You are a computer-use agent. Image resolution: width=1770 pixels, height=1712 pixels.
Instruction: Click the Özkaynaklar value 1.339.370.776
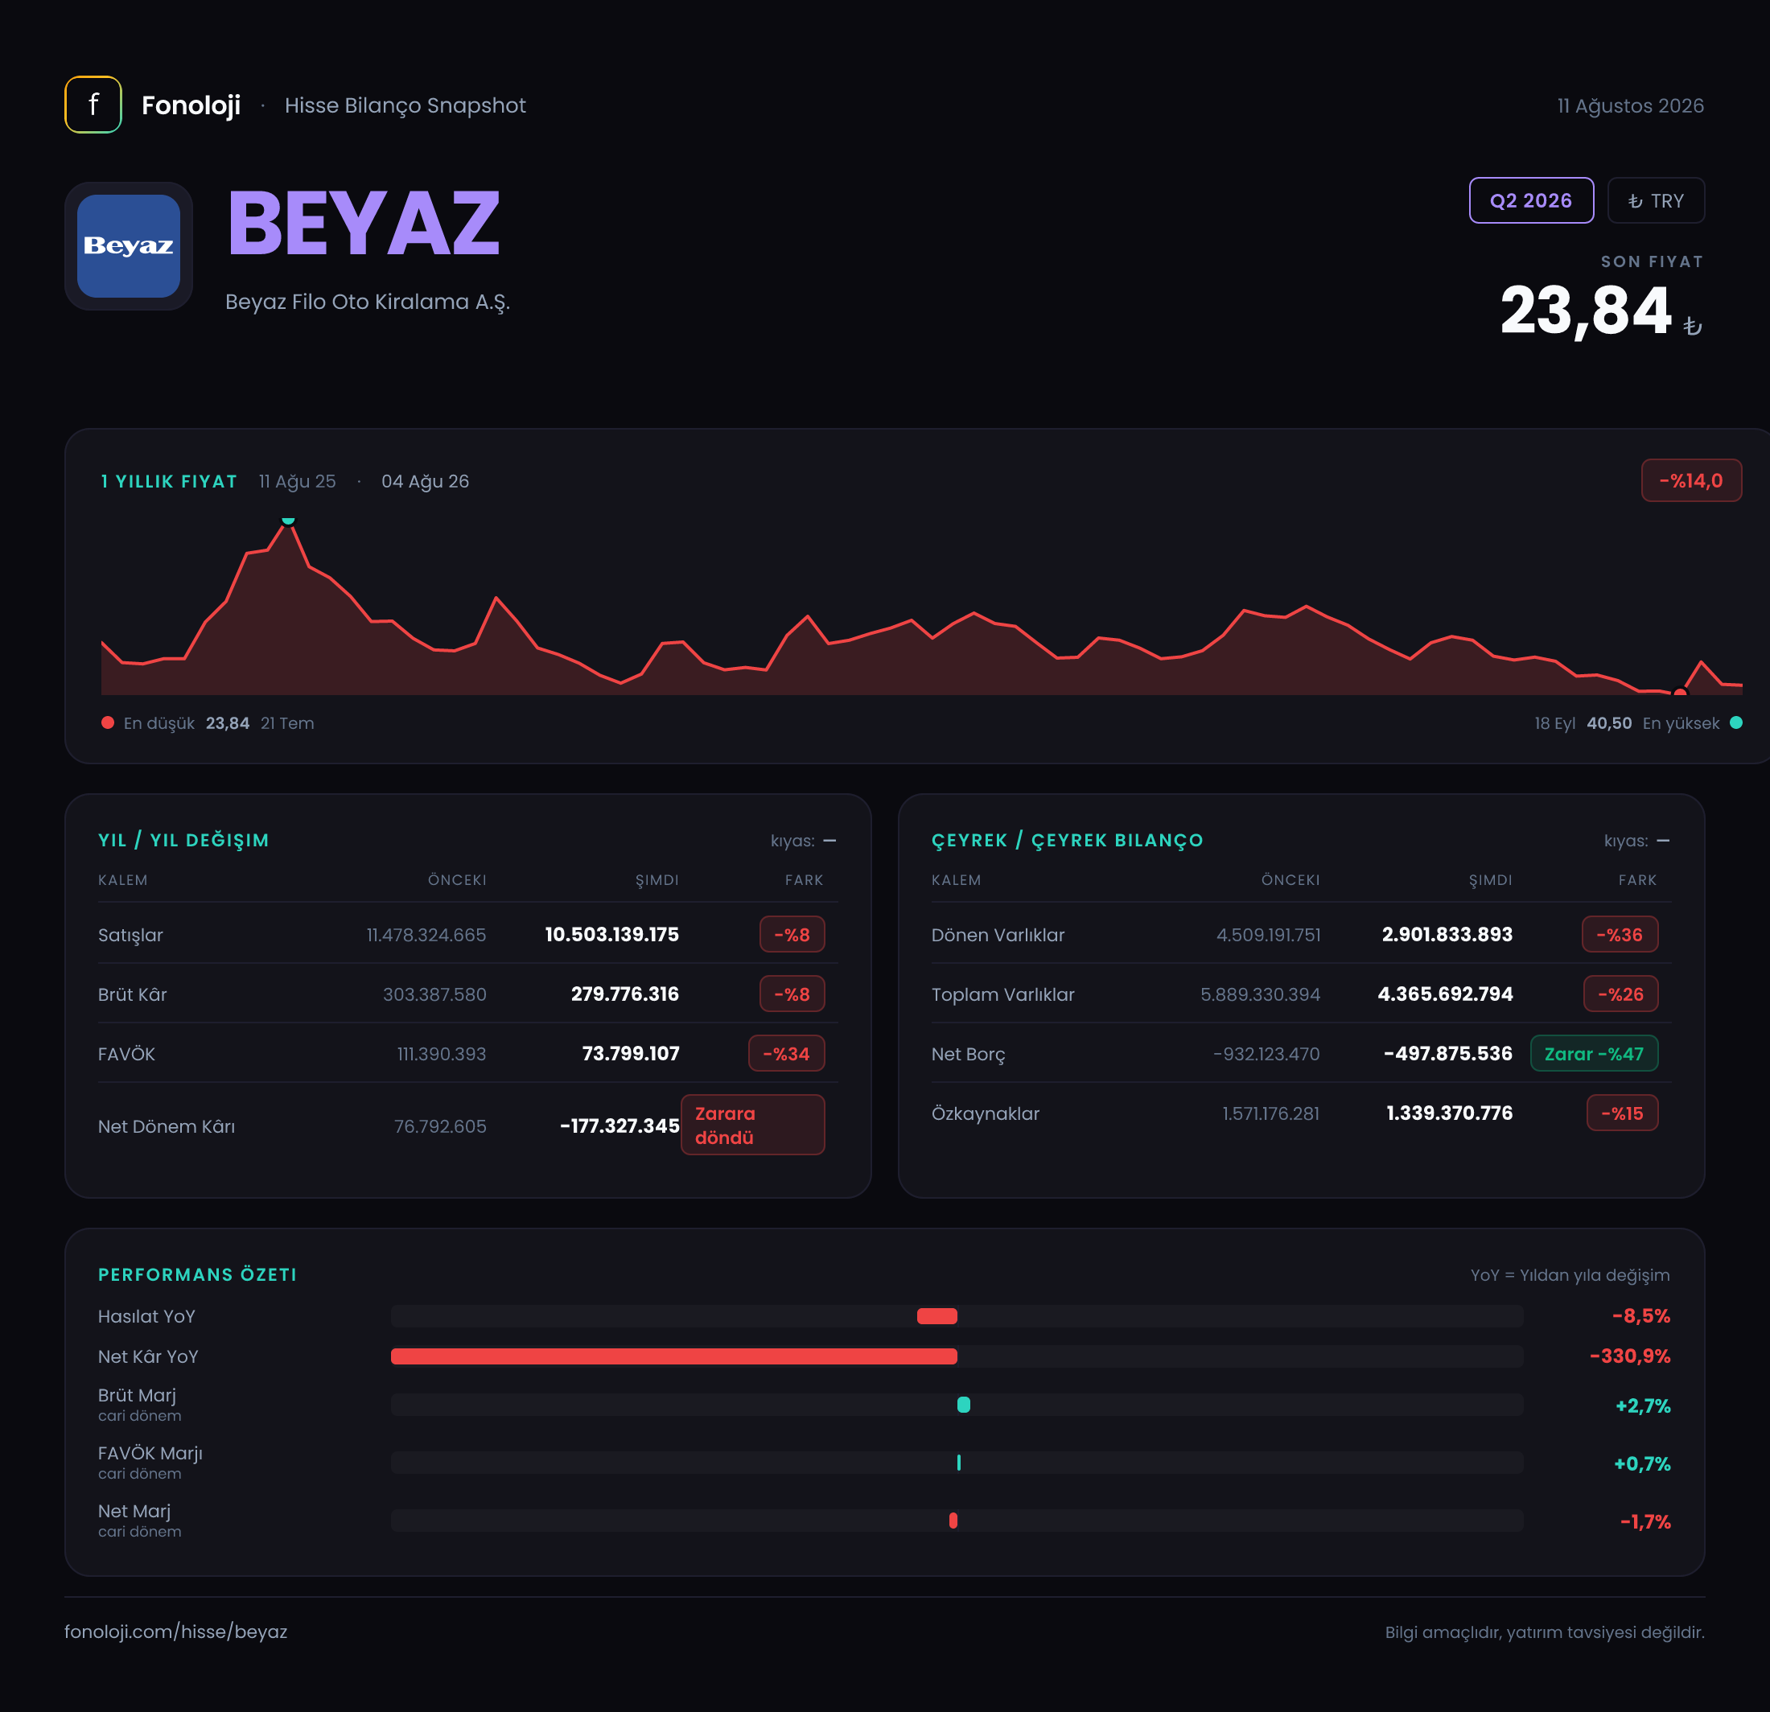click(x=1450, y=1113)
